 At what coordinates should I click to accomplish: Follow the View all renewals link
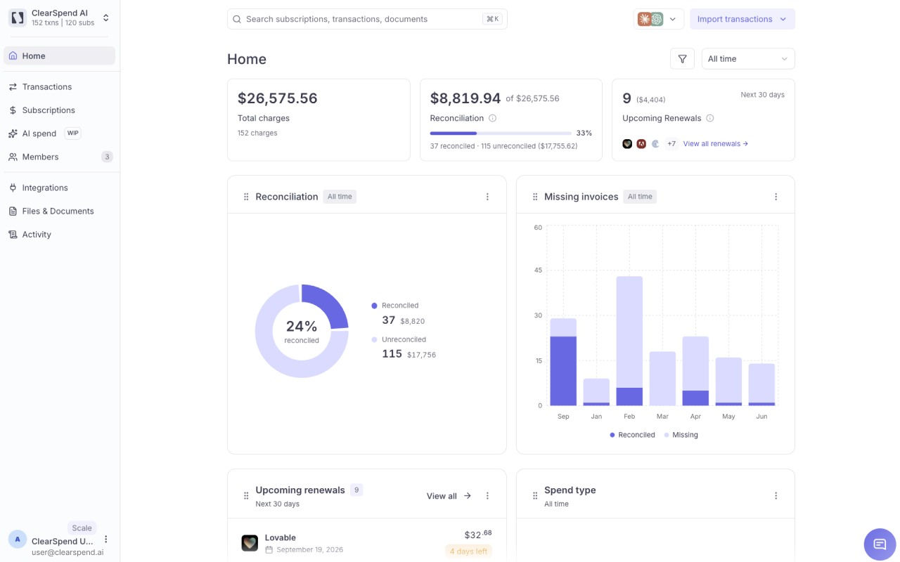pyautogui.click(x=716, y=144)
